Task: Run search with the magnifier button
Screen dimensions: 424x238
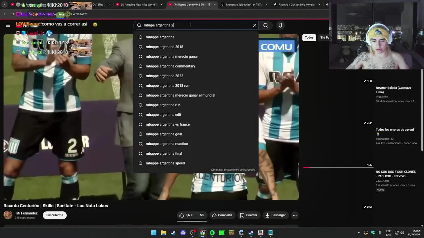Action: 266,25
